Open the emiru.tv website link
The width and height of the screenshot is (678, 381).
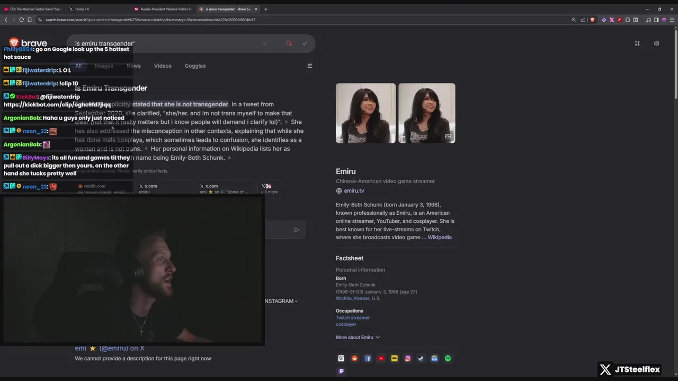tap(354, 191)
